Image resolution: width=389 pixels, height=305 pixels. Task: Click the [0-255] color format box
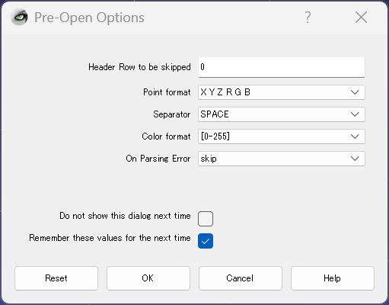pos(282,136)
